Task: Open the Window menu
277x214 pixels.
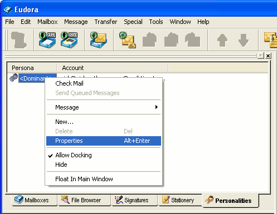Action: 180,22
